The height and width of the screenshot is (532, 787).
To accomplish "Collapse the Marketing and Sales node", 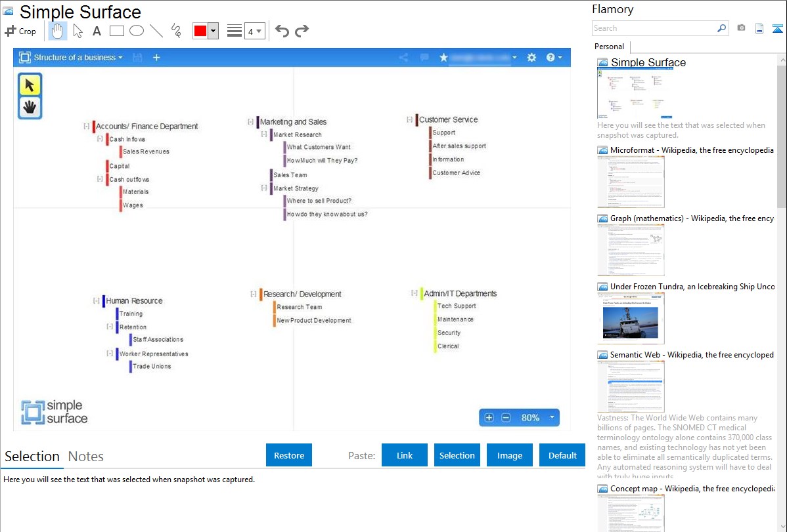I will (250, 122).
